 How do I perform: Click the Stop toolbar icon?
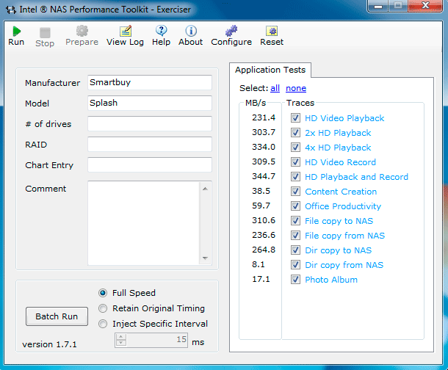(45, 32)
